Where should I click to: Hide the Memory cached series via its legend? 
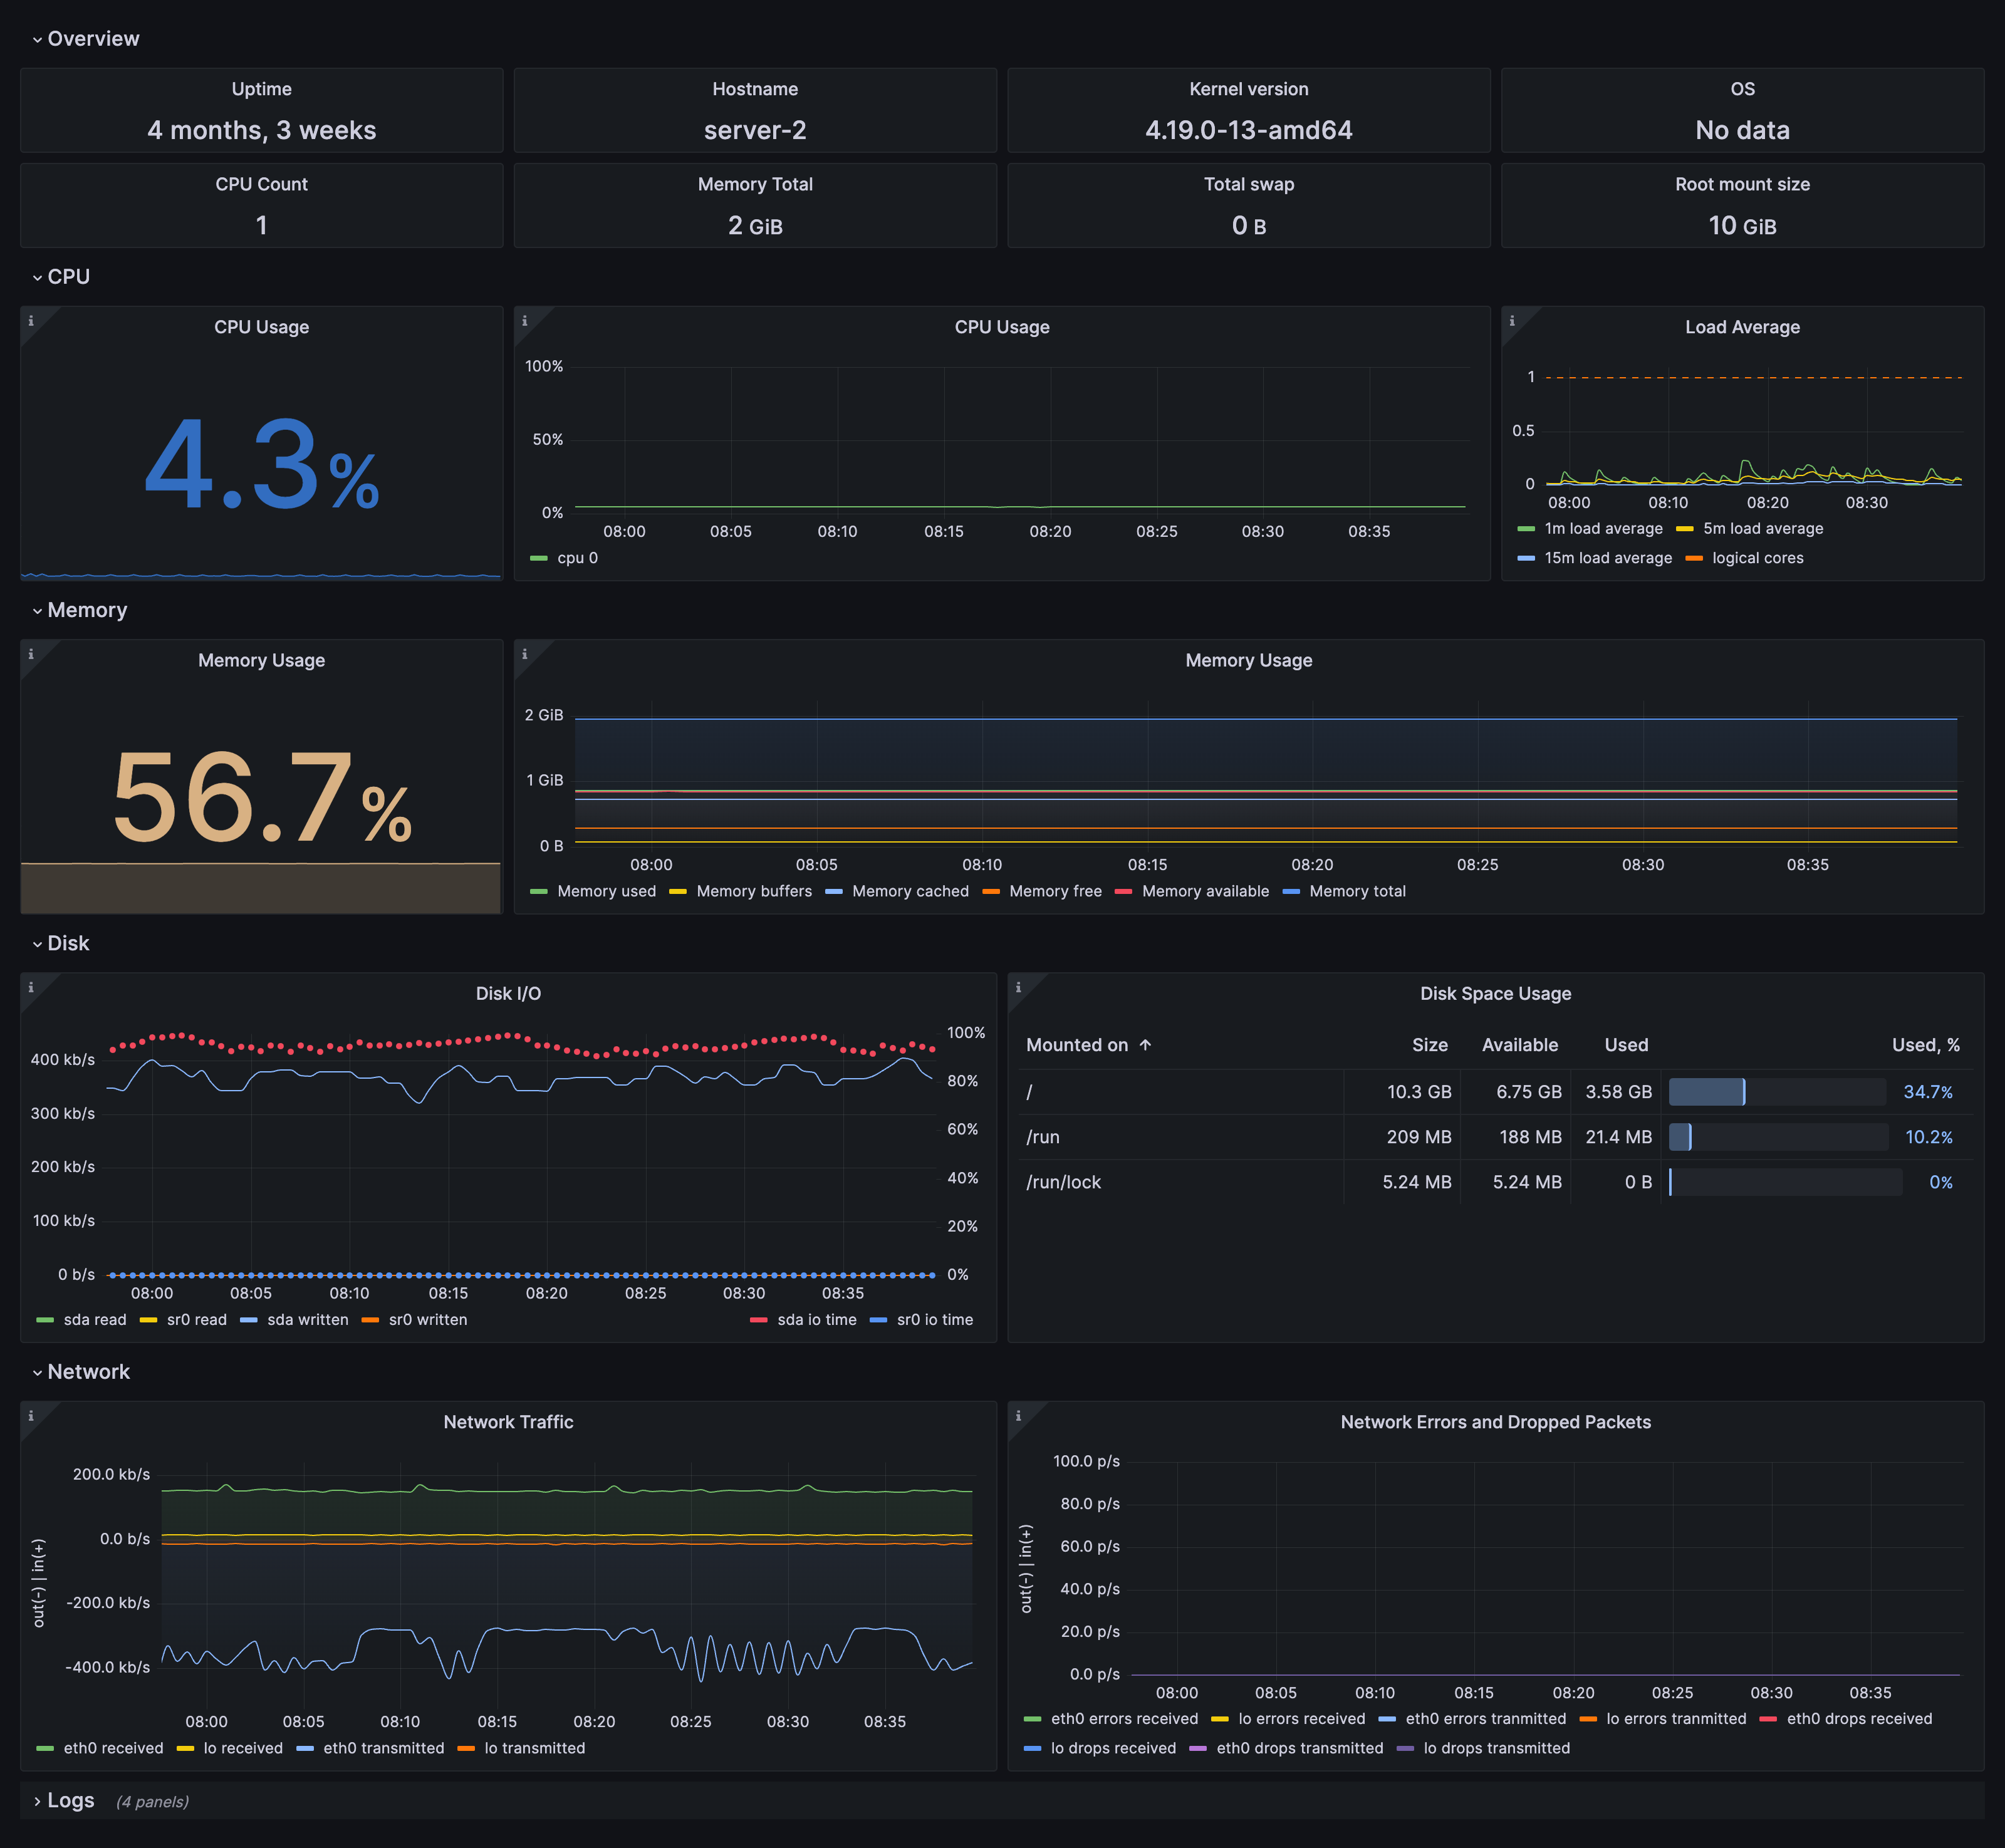(x=911, y=891)
